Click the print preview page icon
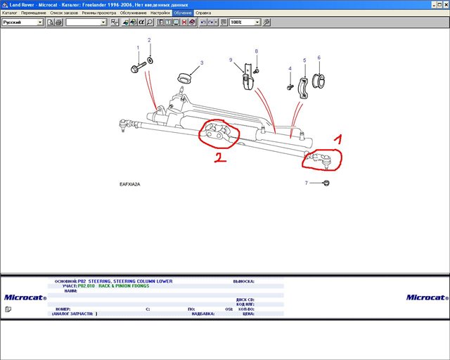Viewport: 450px width, 360px height. click(x=51, y=22)
